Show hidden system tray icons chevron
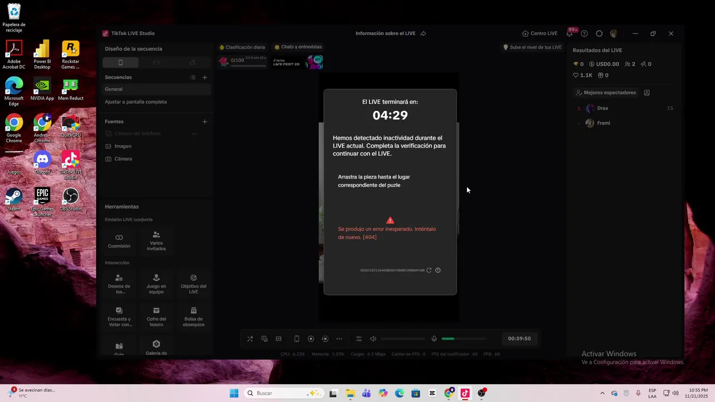715x402 pixels. (602, 394)
